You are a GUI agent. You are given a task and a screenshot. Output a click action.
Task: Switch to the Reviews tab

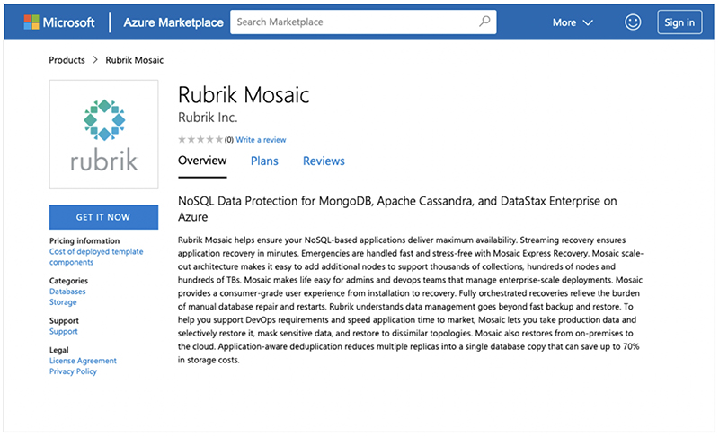324,161
